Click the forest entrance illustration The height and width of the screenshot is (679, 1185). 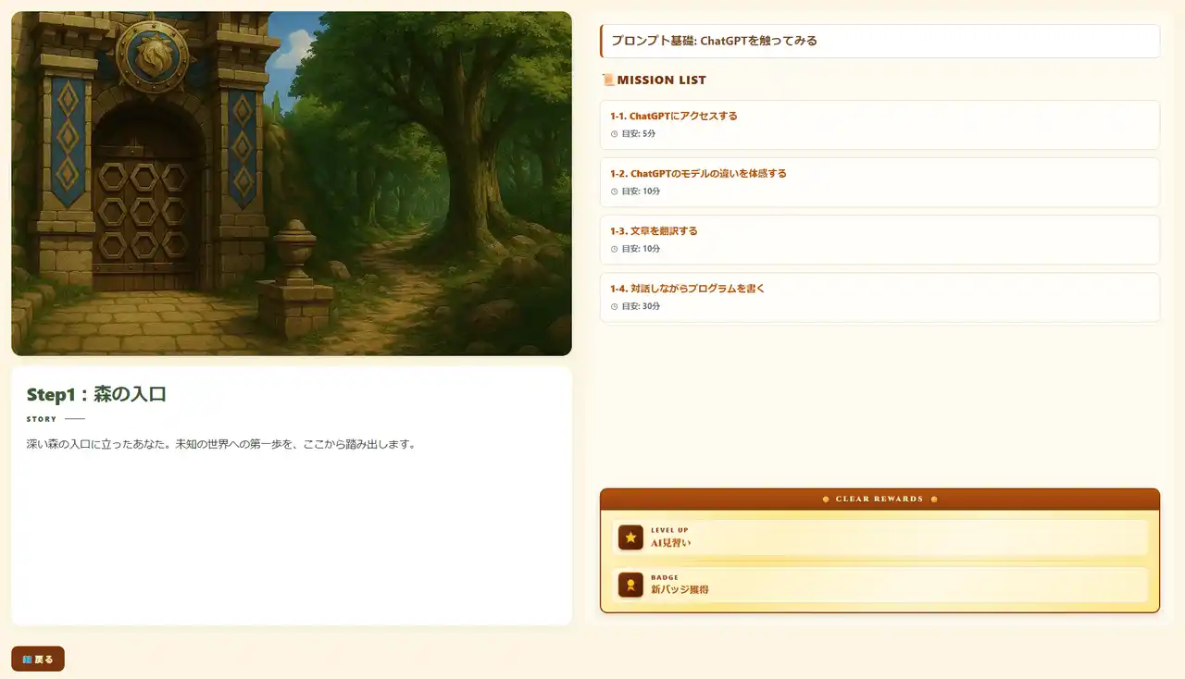click(x=292, y=183)
